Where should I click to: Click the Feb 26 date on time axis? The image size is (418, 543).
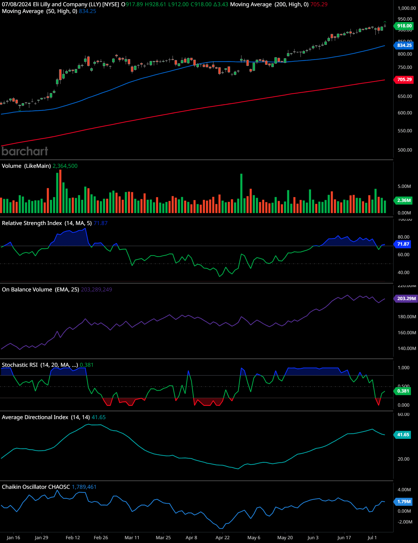pyautogui.click(x=101, y=538)
